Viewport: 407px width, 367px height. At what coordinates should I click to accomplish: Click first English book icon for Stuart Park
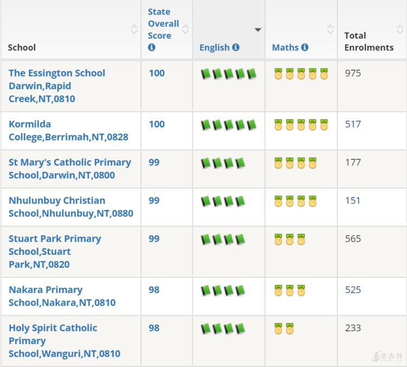pos(206,240)
